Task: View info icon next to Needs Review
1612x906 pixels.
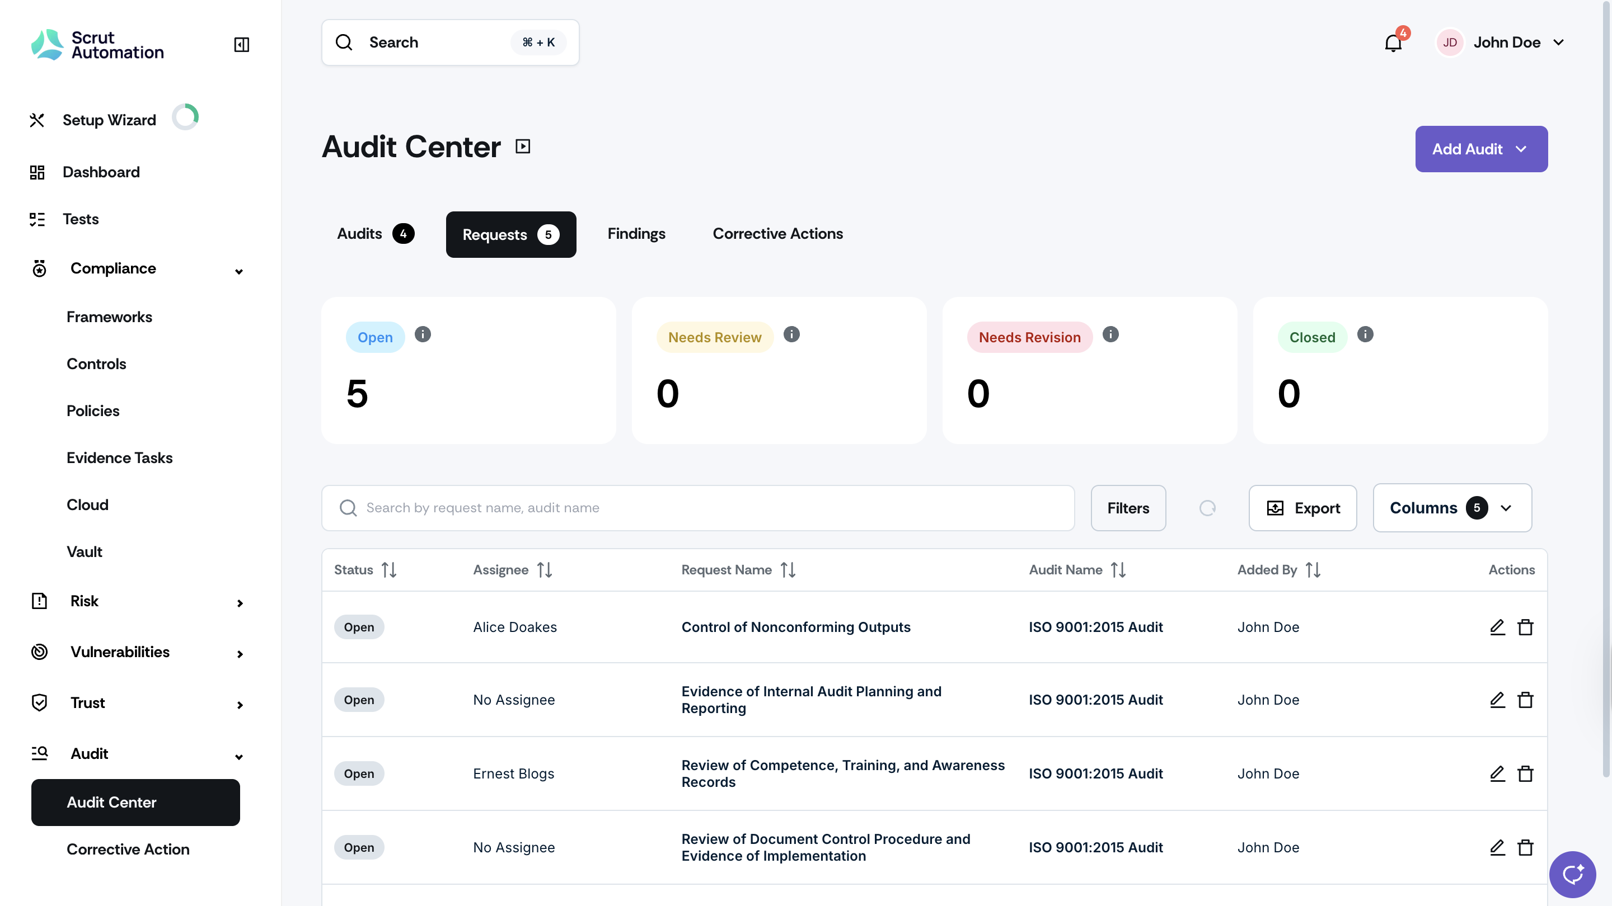Action: coord(791,334)
